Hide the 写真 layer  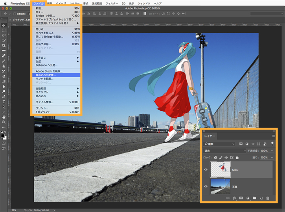[206, 186]
